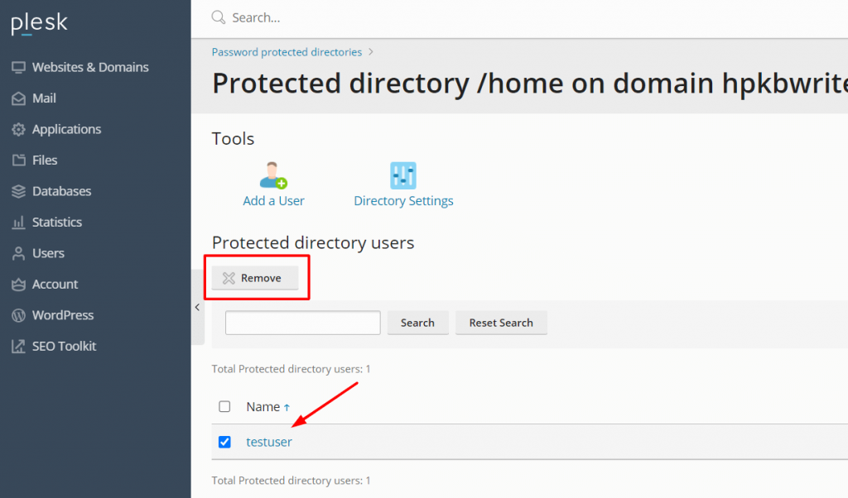Screen dimensions: 848x498
Task: Select the Mail icon in the sidebar
Action: [x=18, y=98]
